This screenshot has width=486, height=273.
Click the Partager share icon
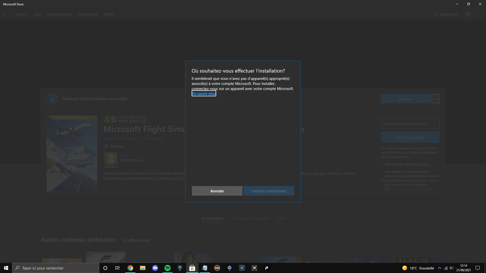click(106, 146)
